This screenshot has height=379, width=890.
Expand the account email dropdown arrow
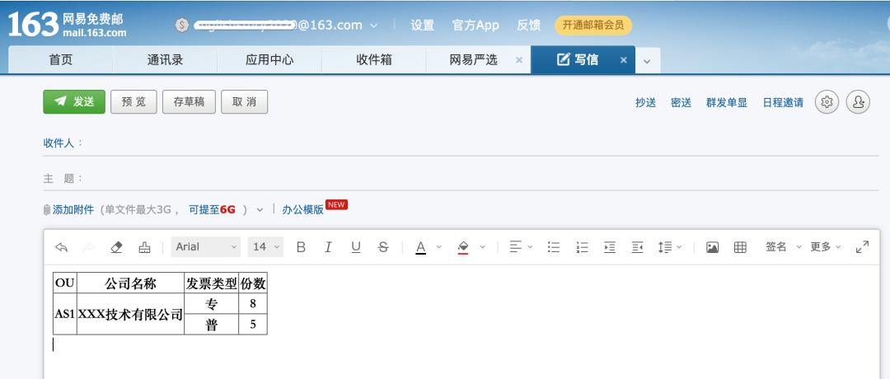[374, 26]
